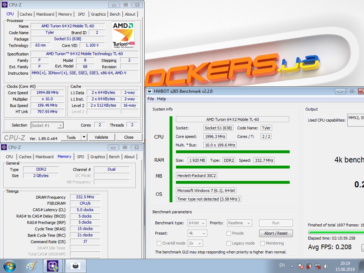Click the Channel # Dual value

point(111,169)
